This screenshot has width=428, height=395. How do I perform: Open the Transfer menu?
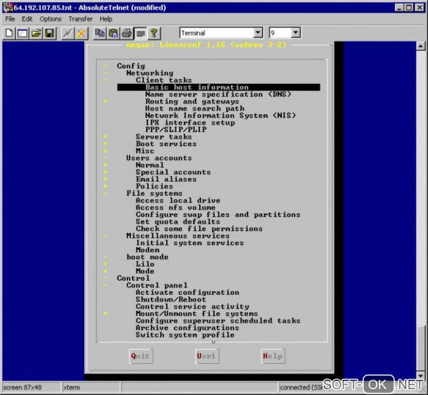click(81, 19)
